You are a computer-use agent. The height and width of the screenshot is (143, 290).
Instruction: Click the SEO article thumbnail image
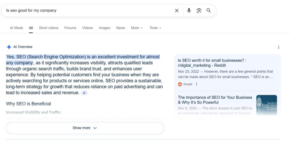(x=266, y=105)
